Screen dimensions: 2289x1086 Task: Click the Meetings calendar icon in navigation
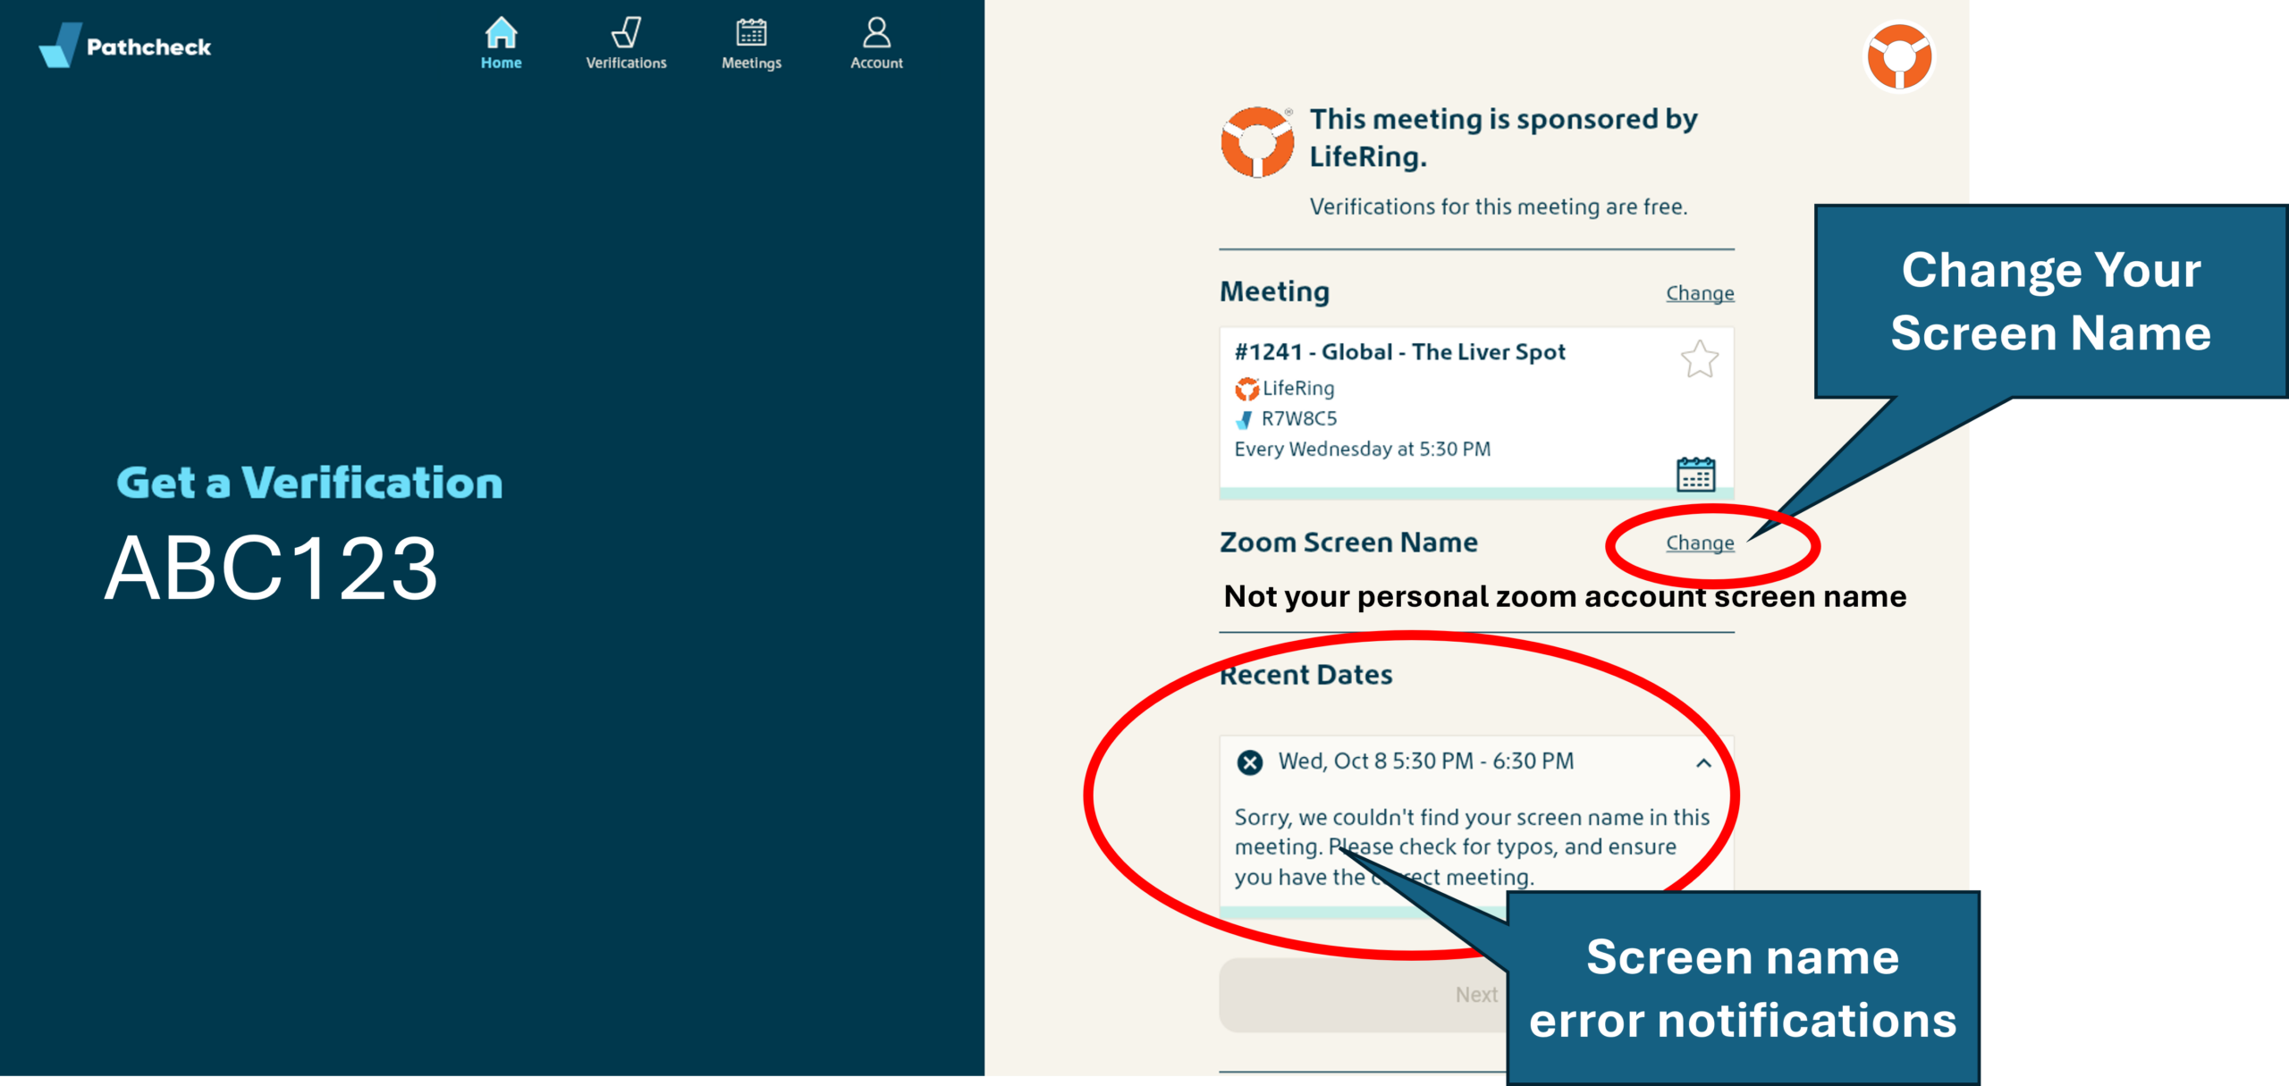(751, 34)
